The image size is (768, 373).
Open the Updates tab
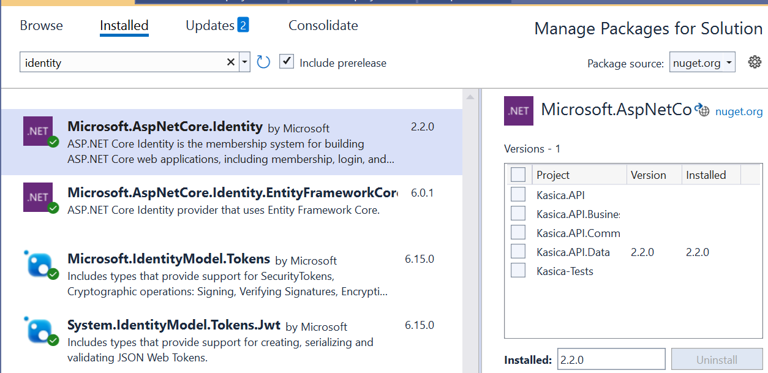(x=210, y=26)
